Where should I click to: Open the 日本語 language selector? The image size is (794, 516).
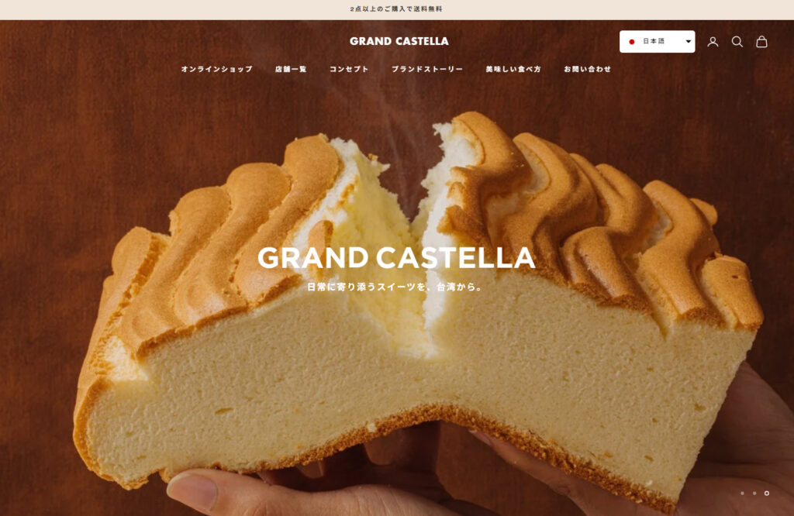[657, 42]
